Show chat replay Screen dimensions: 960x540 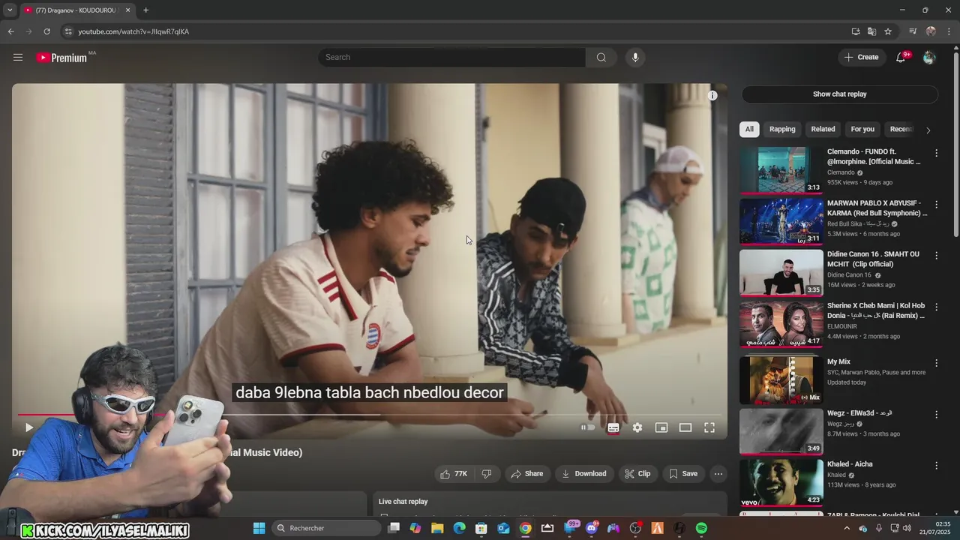840,94
